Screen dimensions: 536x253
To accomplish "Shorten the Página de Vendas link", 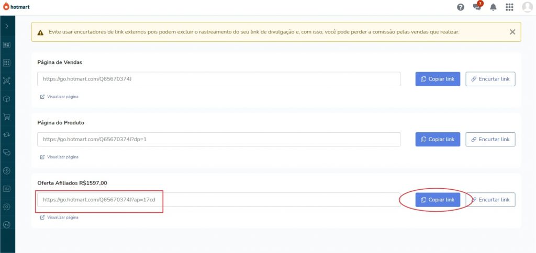I will click(490, 79).
